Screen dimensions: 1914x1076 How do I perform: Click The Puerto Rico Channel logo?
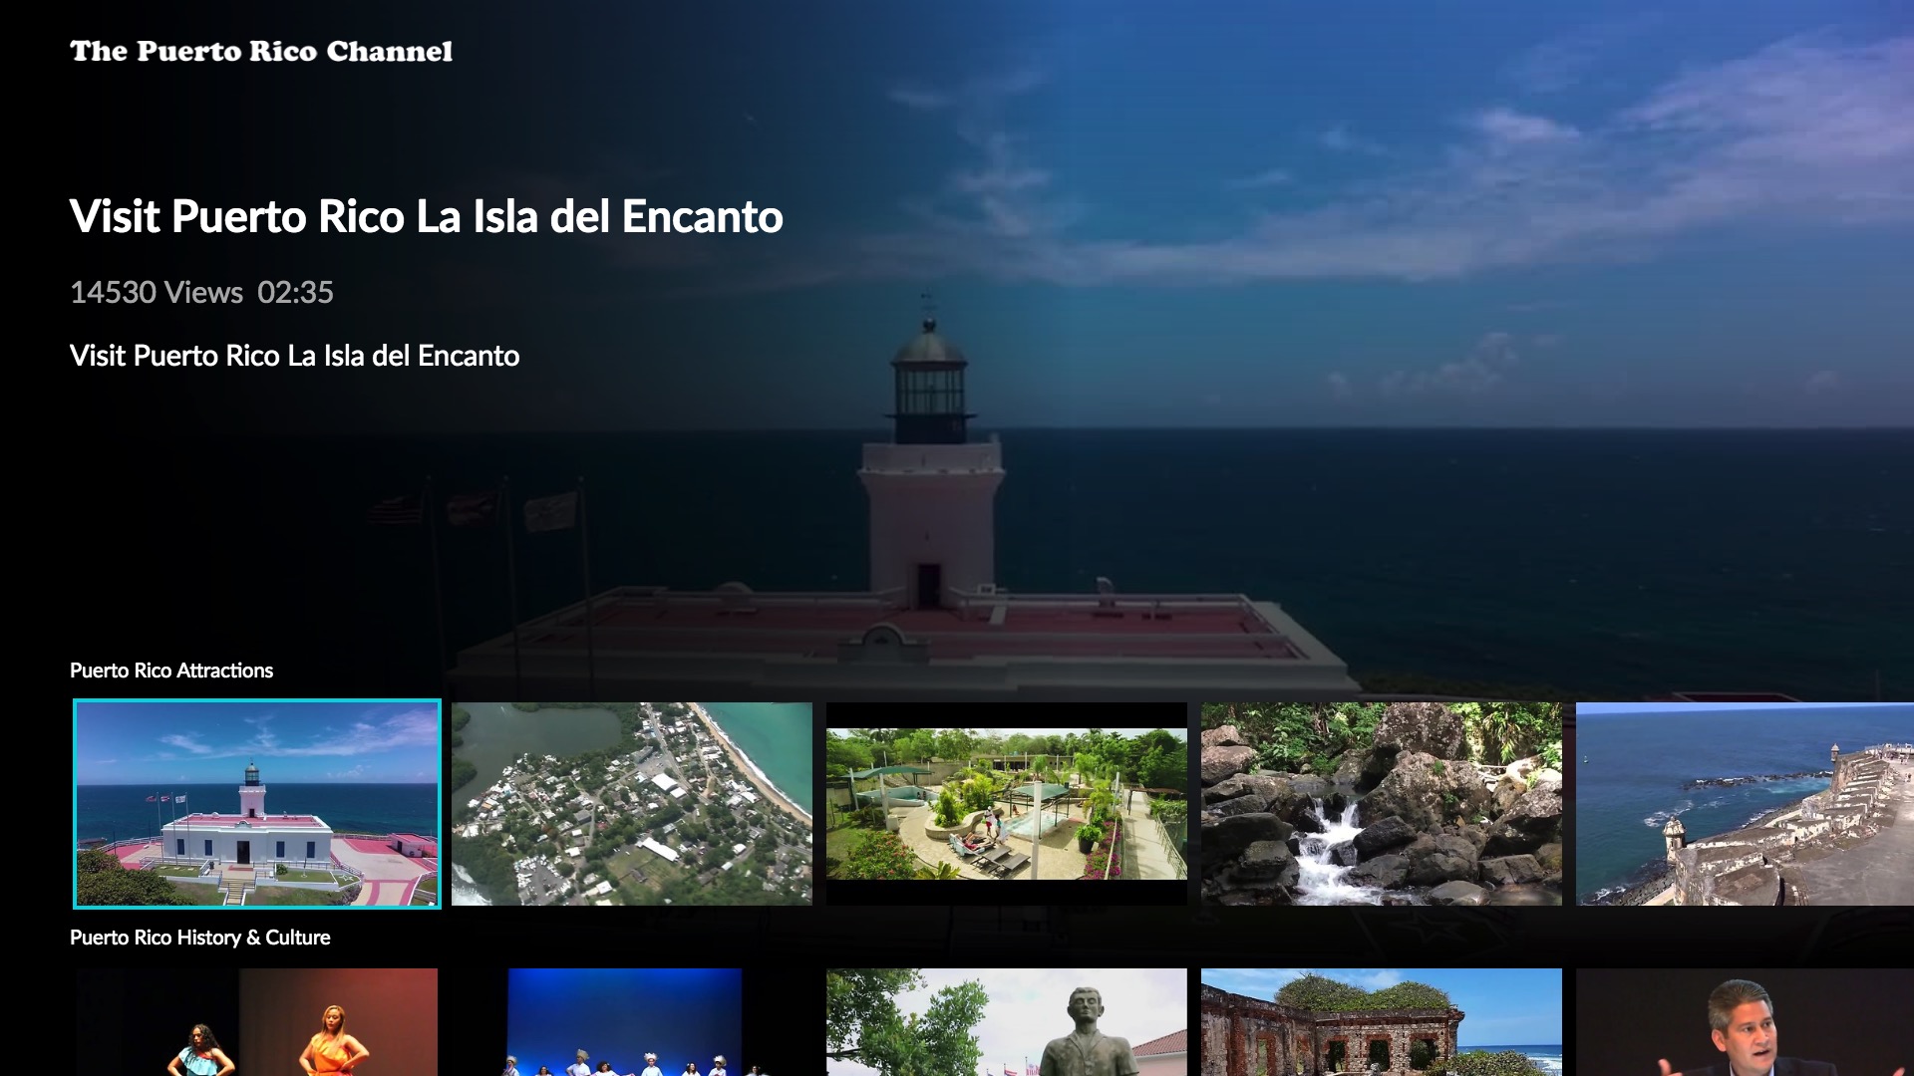pos(261,52)
